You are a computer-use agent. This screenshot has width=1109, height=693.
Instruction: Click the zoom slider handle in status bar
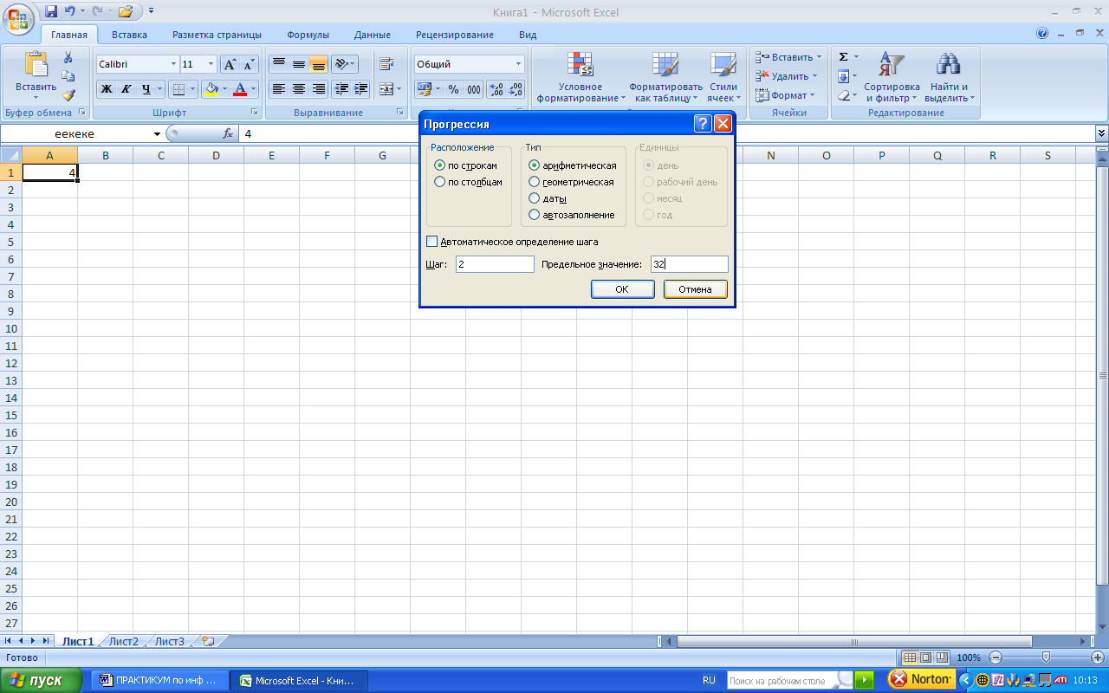1046,657
